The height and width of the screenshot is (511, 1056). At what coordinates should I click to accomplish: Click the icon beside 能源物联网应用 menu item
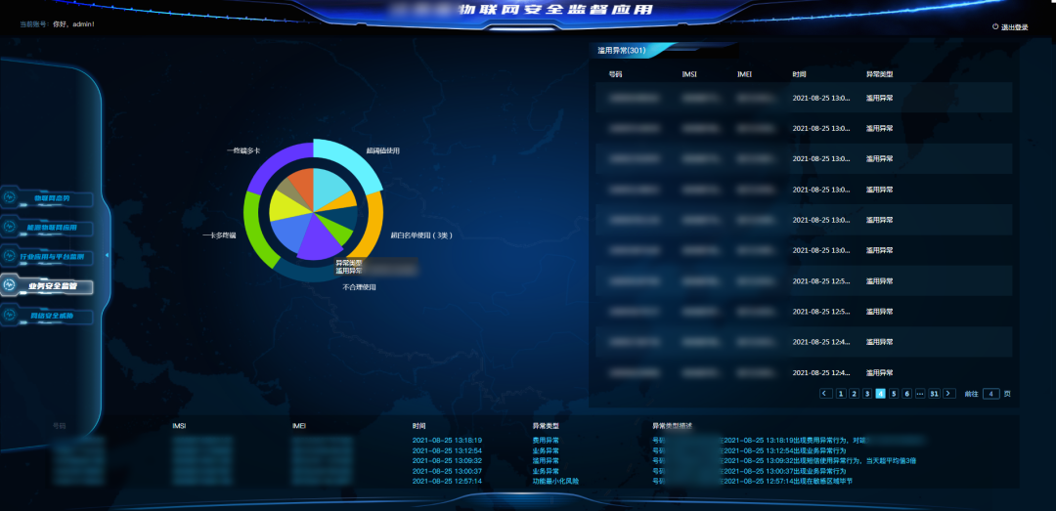11,228
